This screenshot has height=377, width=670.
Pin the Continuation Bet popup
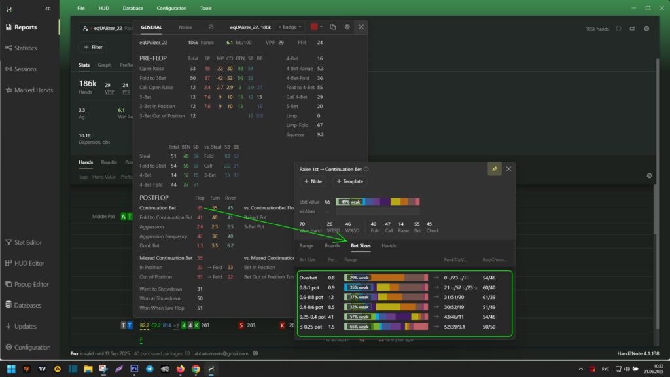[x=495, y=169]
